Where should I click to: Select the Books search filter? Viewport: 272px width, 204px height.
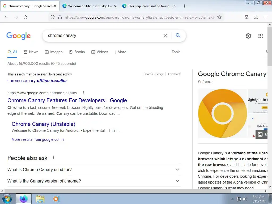(77, 52)
